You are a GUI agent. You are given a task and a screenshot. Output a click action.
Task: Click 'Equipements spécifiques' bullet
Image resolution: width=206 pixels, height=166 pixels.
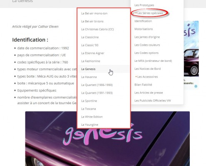pyautogui.click(x=37, y=90)
